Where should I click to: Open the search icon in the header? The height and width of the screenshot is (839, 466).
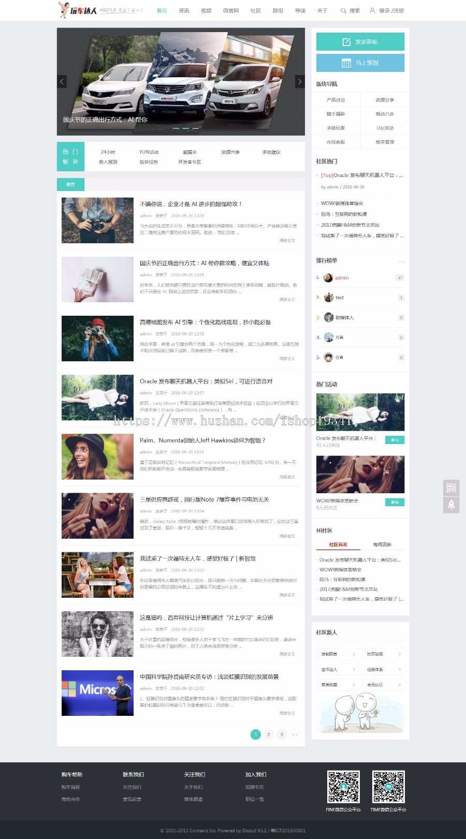point(343,10)
